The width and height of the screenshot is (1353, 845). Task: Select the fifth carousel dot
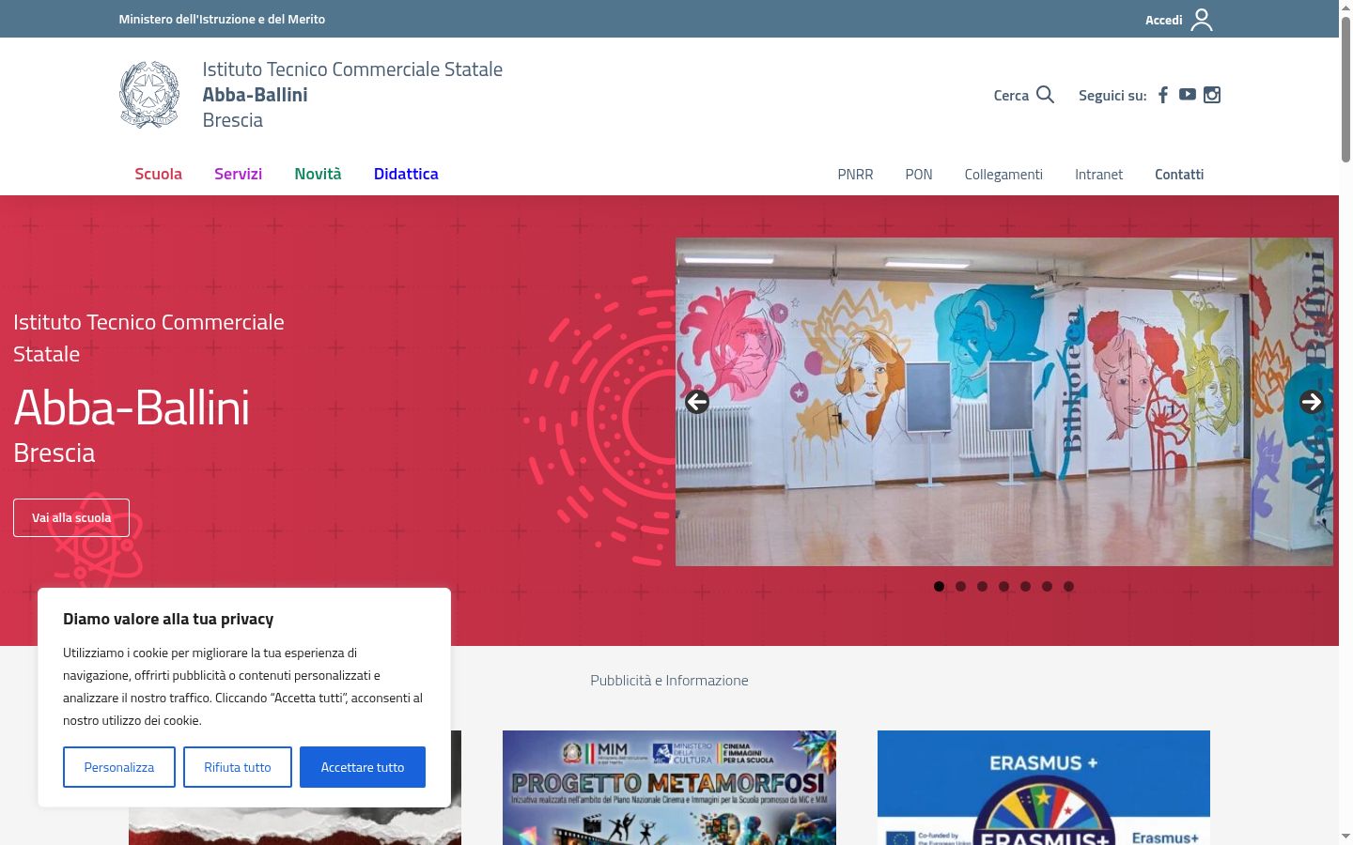point(1025,586)
